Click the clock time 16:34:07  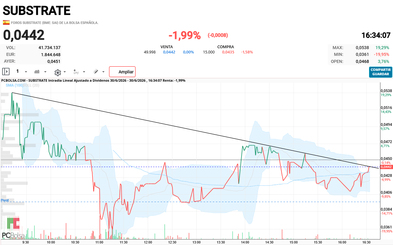point(376,35)
